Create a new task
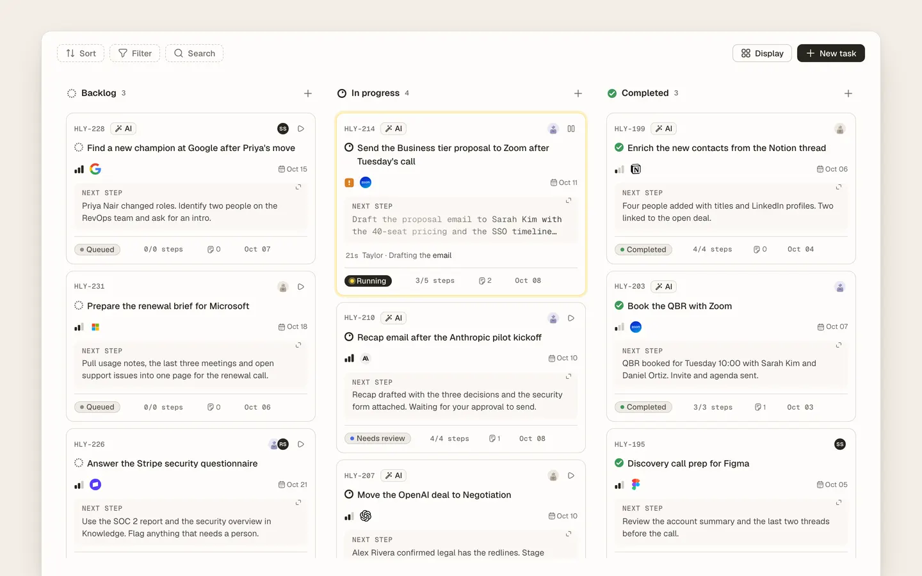 coord(831,53)
